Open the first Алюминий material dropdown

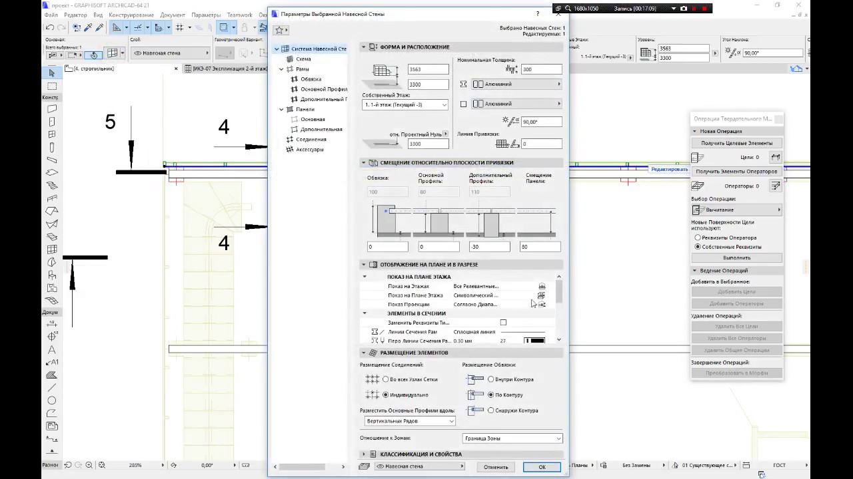point(516,84)
